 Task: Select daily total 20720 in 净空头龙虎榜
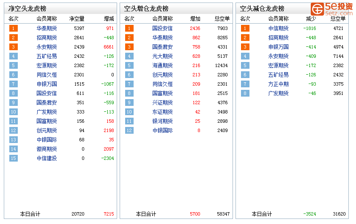(x=78, y=214)
